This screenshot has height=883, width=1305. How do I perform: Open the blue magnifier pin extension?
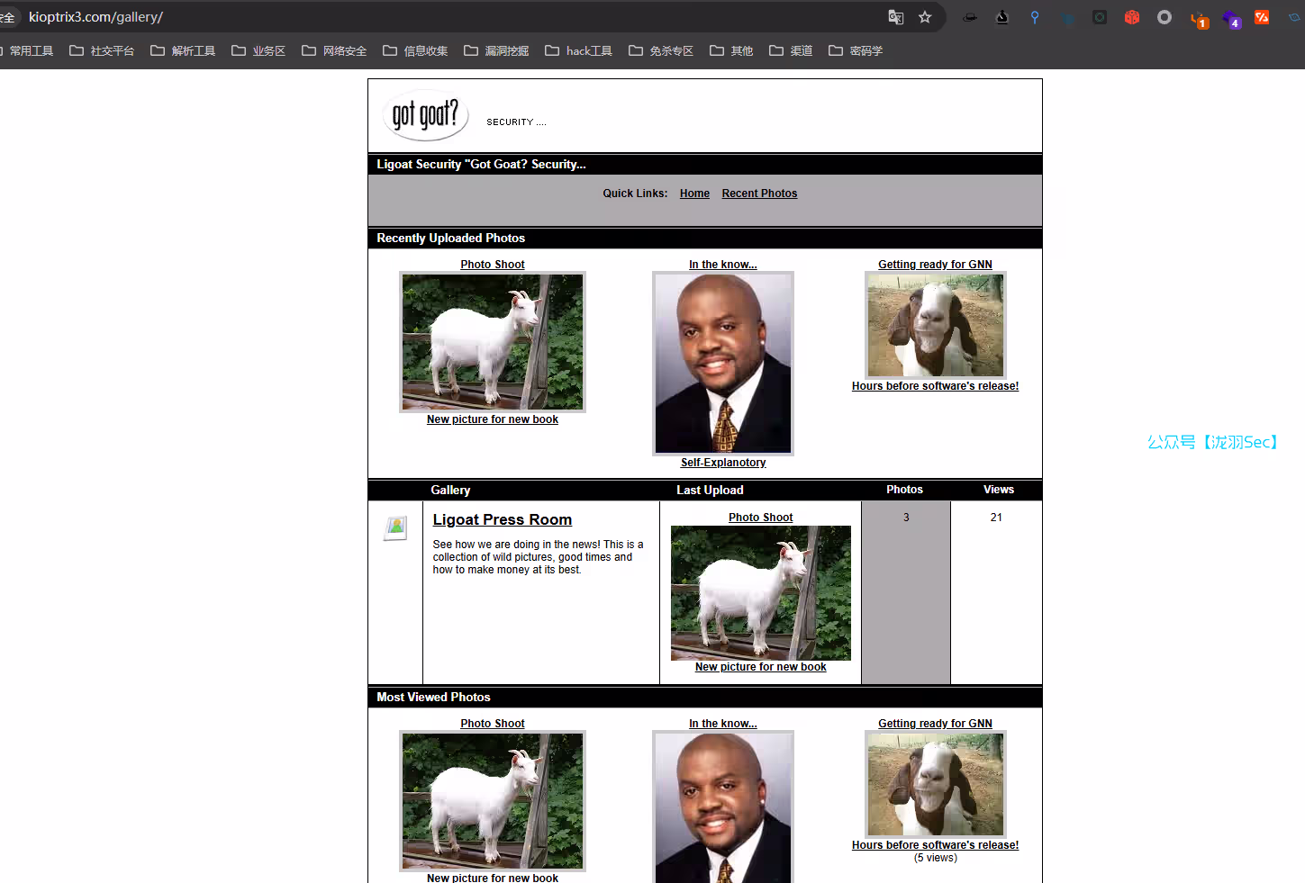pyautogui.click(x=1035, y=17)
